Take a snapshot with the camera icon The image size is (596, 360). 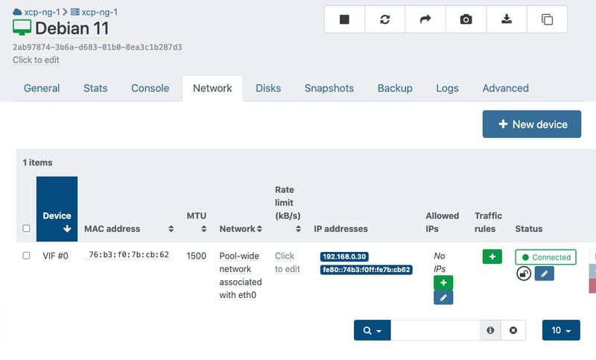466,19
